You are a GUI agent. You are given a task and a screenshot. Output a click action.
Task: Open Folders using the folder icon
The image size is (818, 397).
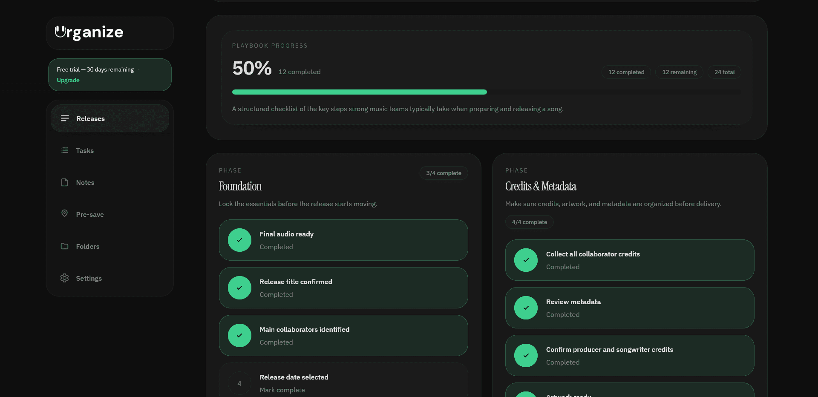tap(65, 246)
